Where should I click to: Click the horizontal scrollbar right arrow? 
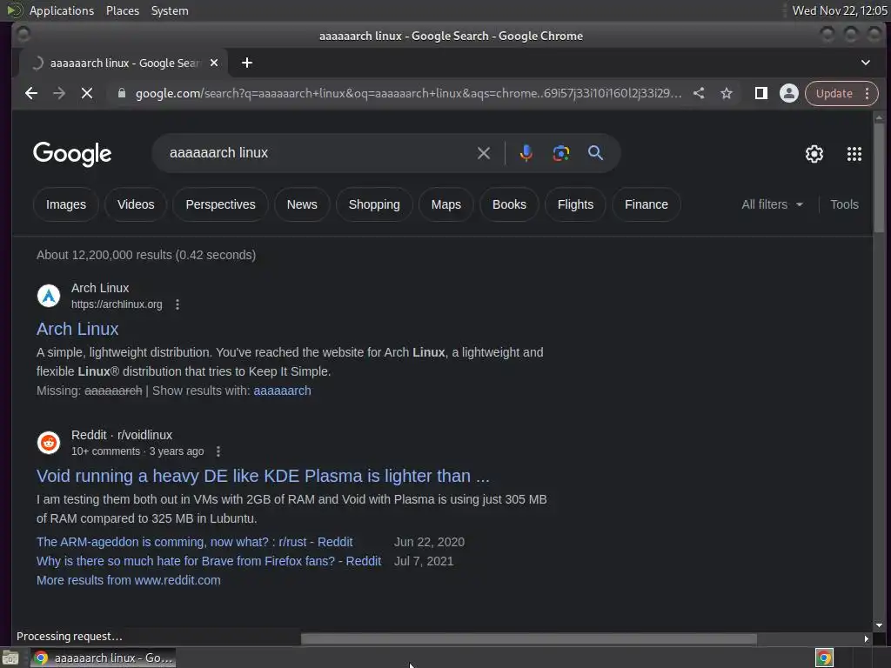pyautogui.click(x=866, y=639)
